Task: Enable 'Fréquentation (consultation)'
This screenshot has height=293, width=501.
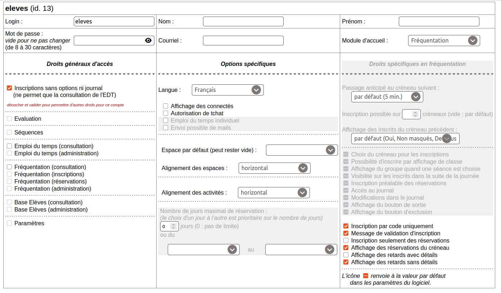Action: 9,167
